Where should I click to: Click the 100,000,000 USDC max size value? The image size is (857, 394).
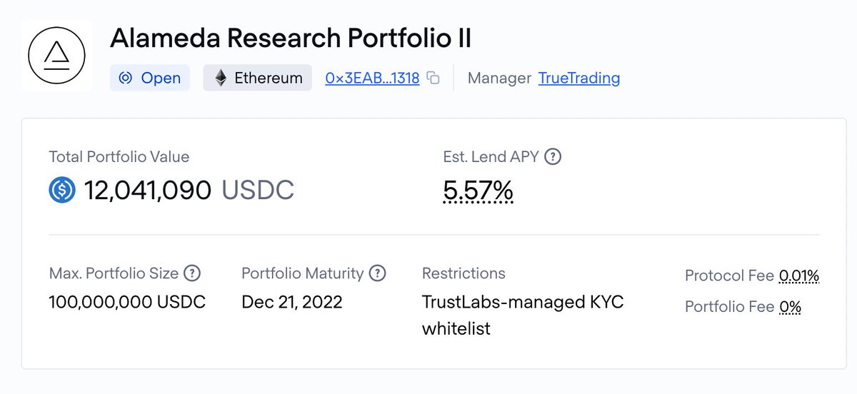pyautogui.click(x=127, y=302)
